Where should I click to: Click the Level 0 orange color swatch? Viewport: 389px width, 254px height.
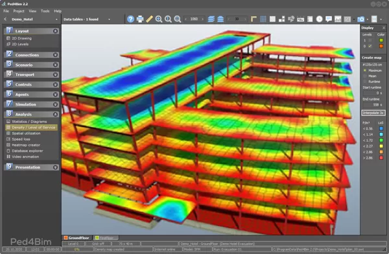click(381, 46)
